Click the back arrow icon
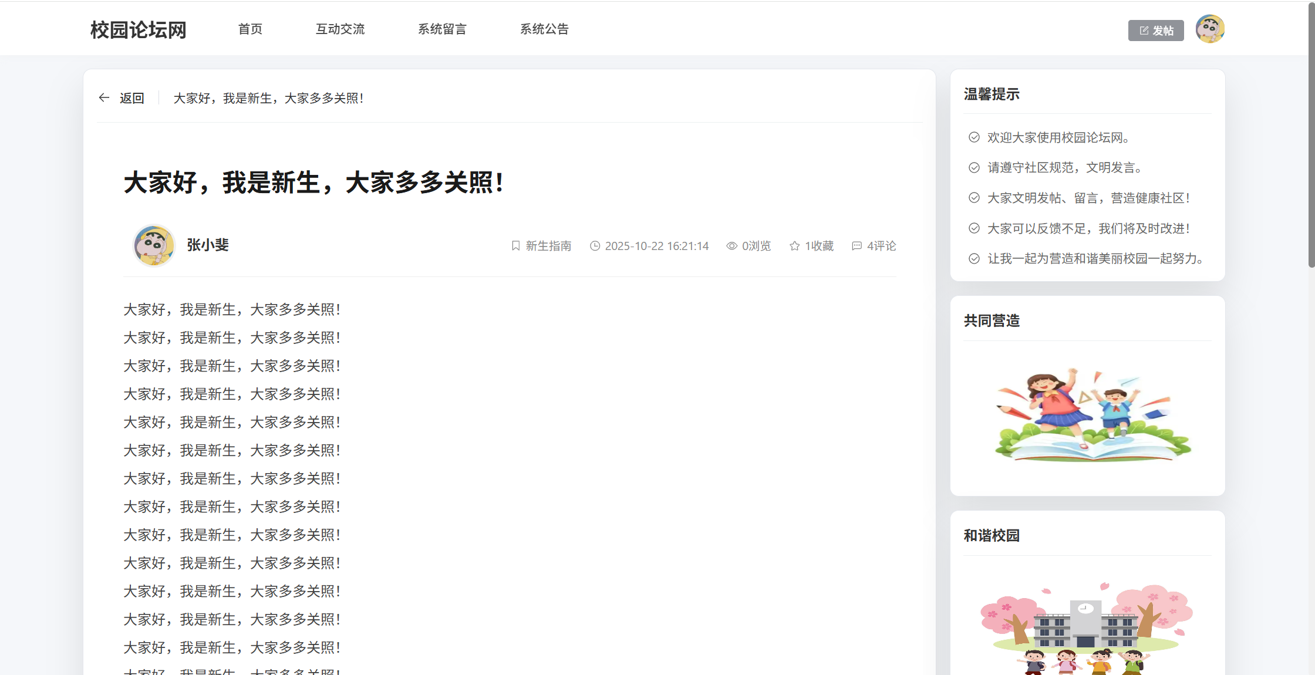The width and height of the screenshot is (1315, 675). pos(104,98)
